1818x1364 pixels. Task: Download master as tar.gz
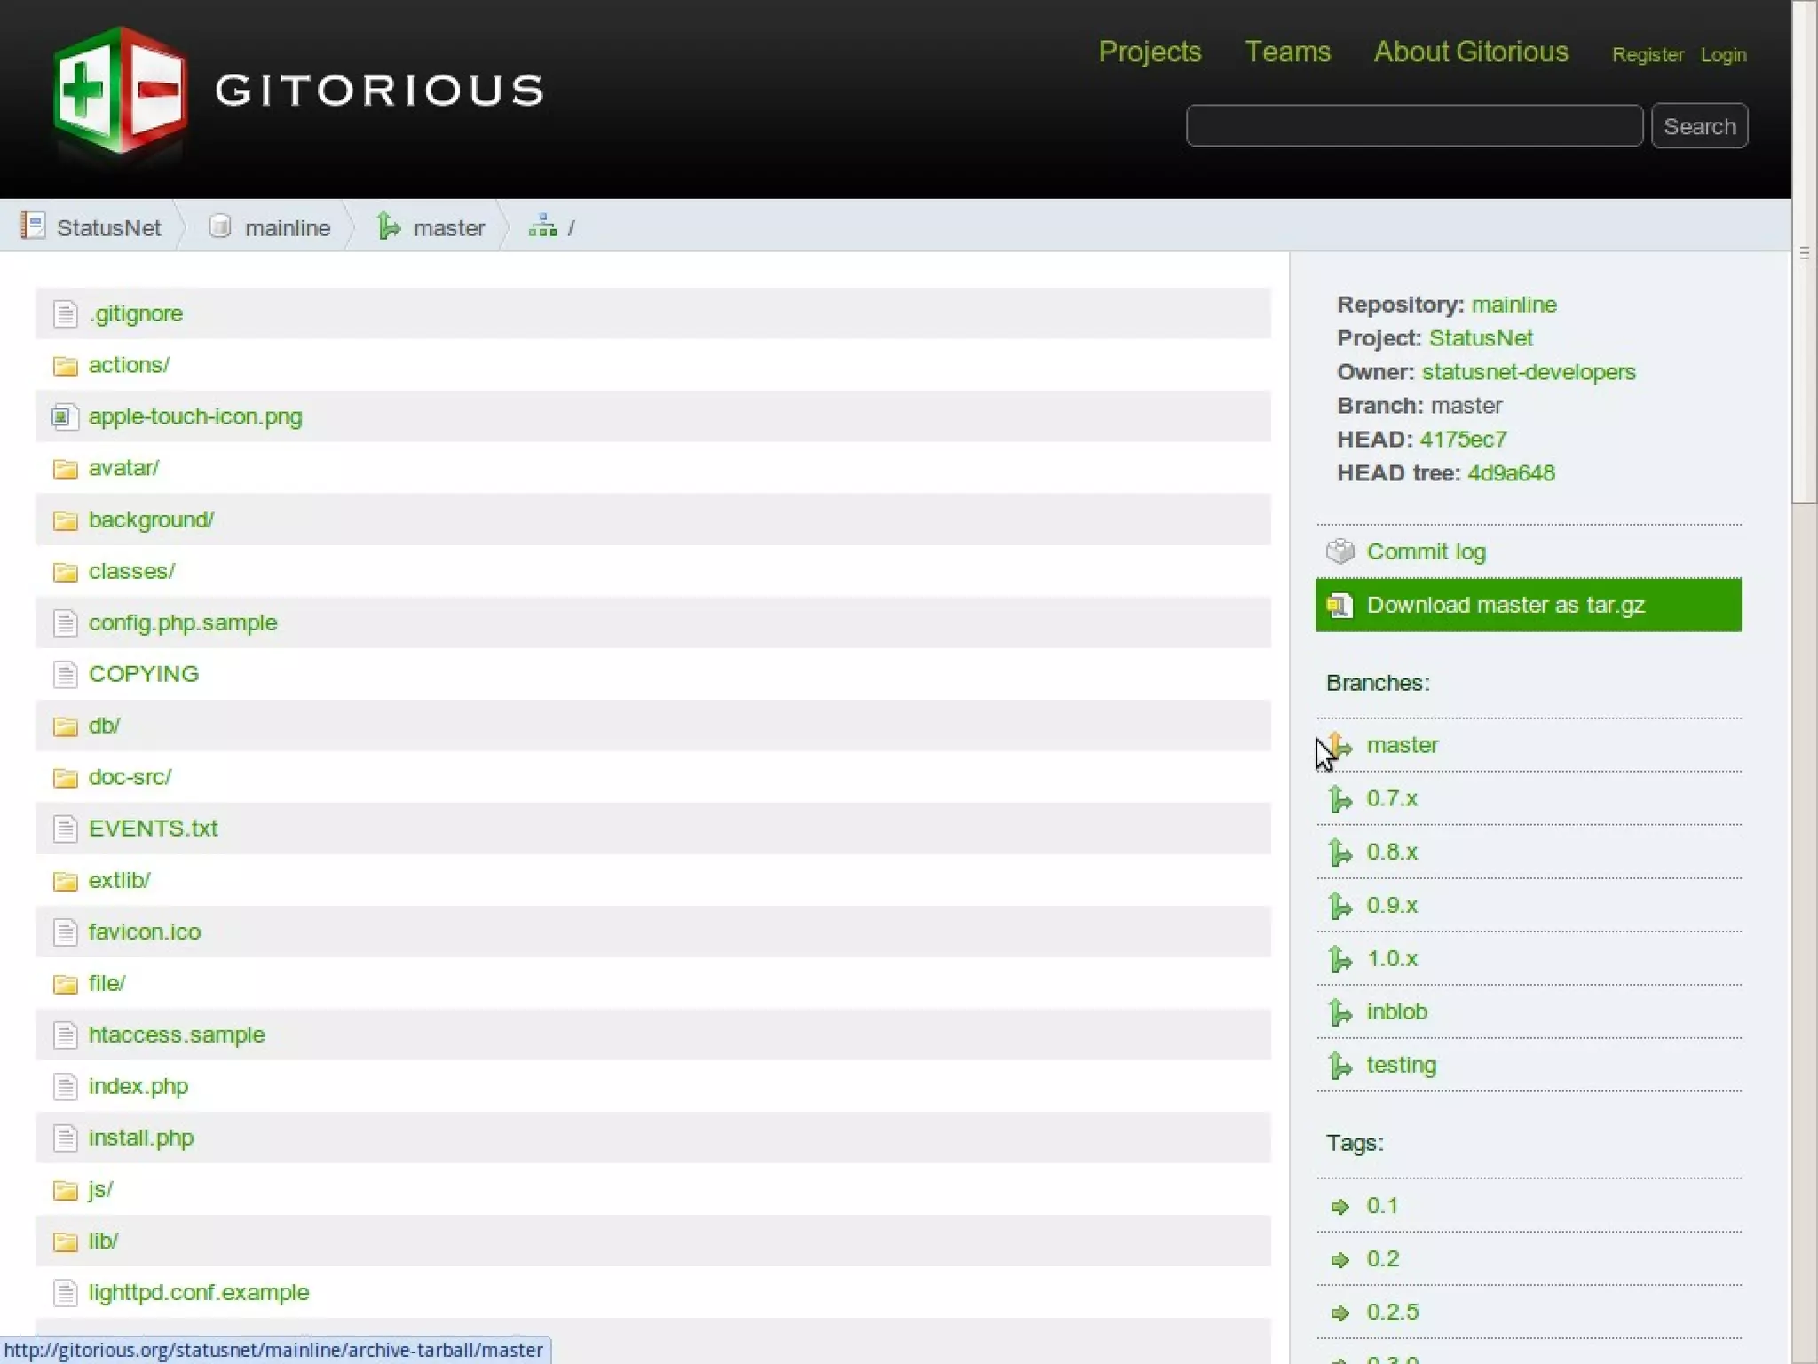(1527, 605)
